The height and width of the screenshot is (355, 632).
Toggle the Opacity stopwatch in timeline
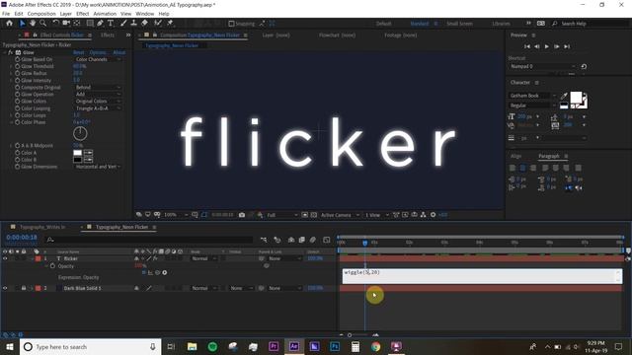(52, 266)
